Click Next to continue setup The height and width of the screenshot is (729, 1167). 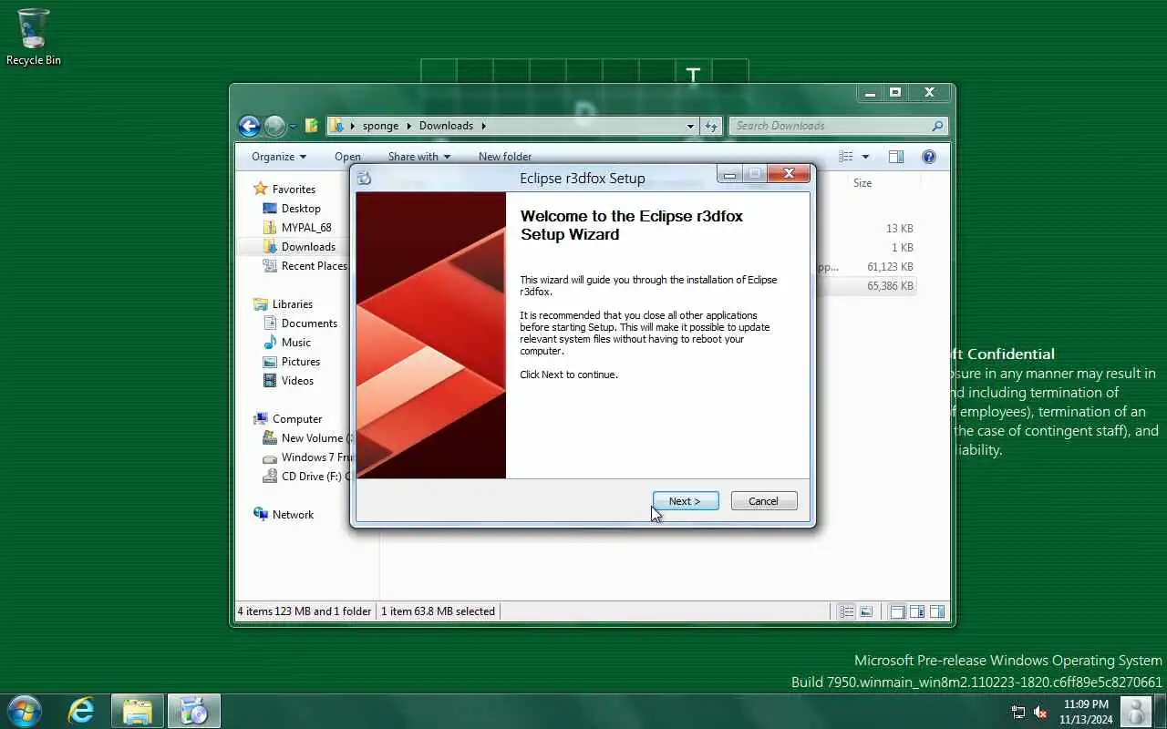[686, 501]
